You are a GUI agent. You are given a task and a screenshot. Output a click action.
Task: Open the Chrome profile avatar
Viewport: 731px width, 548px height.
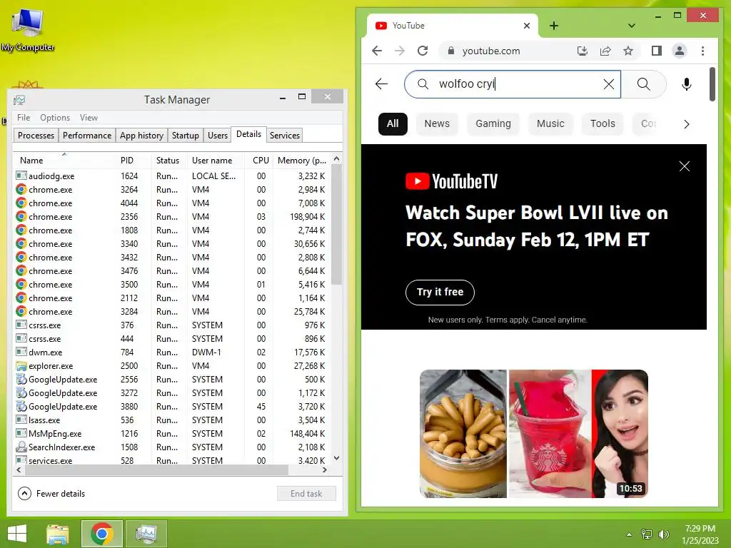(x=680, y=51)
